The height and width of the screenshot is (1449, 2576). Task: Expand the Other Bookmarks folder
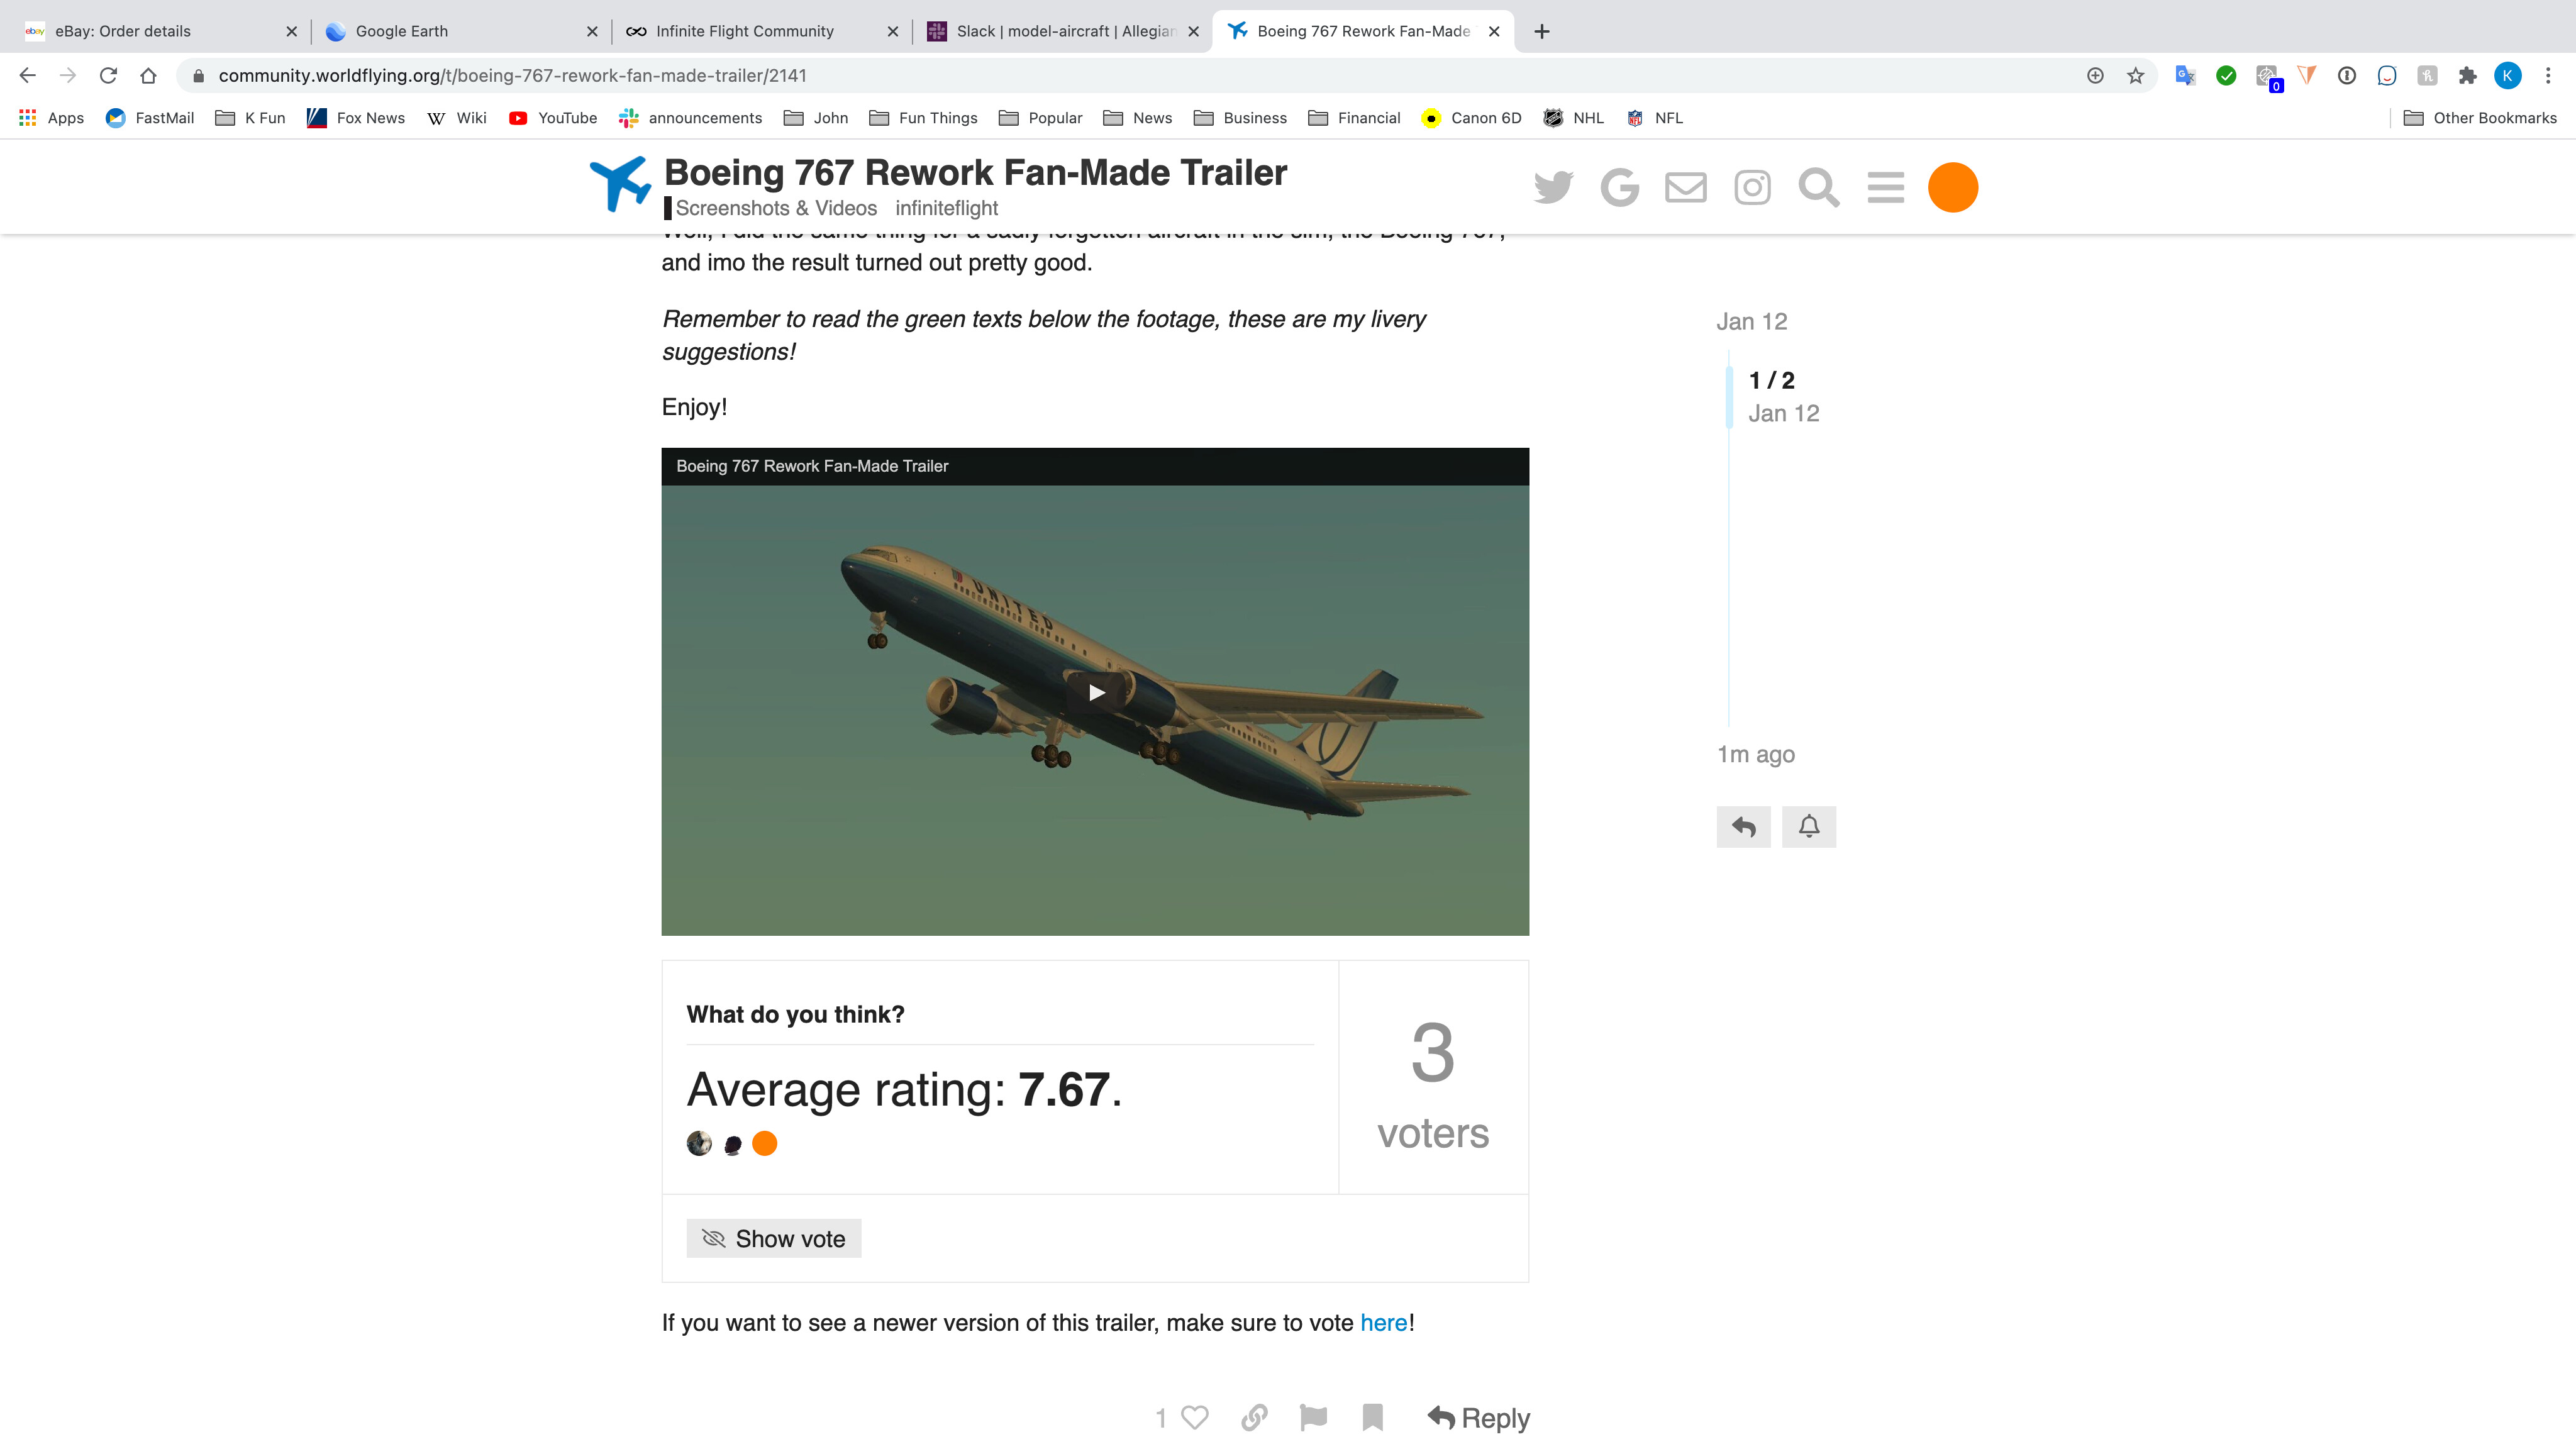tap(2480, 118)
